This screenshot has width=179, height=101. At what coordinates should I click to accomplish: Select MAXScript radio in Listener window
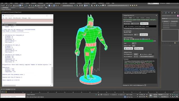(x=3, y=25)
